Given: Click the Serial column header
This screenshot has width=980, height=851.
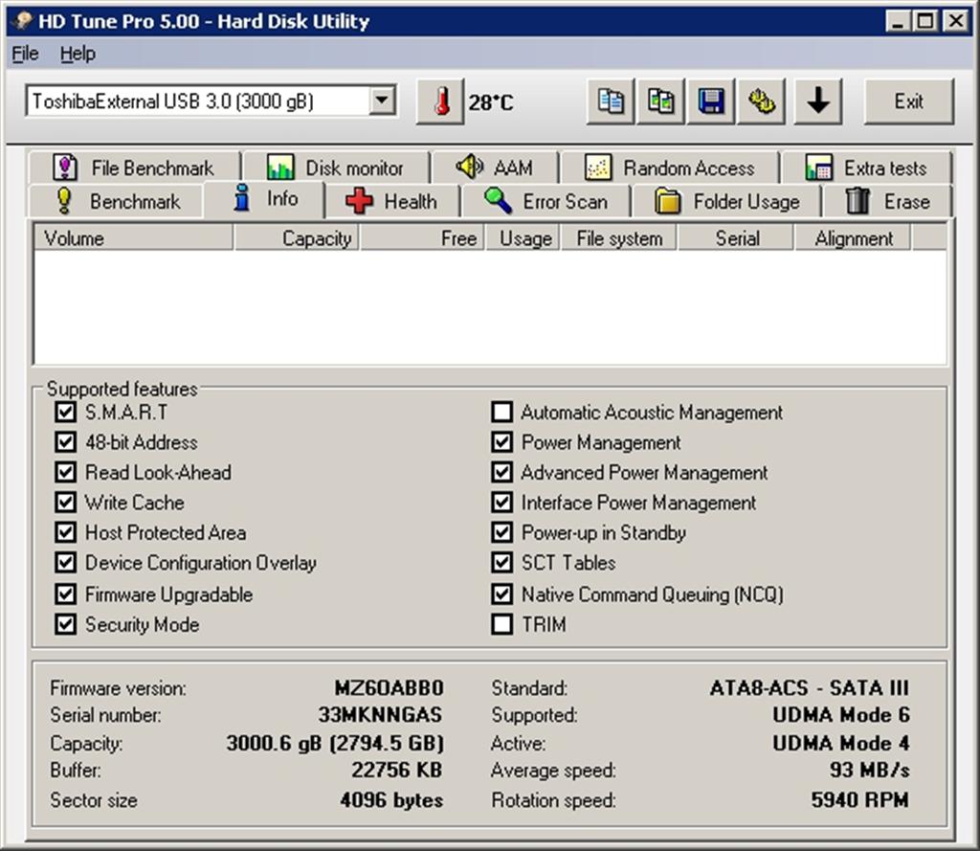Looking at the screenshot, I should click(x=736, y=238).
